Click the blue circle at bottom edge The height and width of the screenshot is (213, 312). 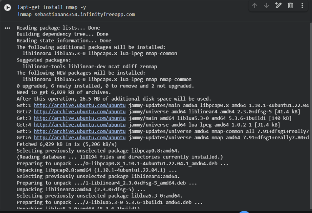point(244,212)
